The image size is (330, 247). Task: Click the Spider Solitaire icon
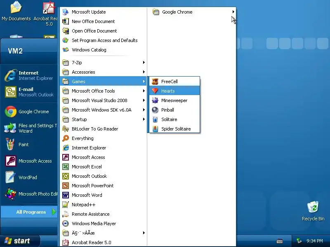pyautogui.click(x=155, y=129)
